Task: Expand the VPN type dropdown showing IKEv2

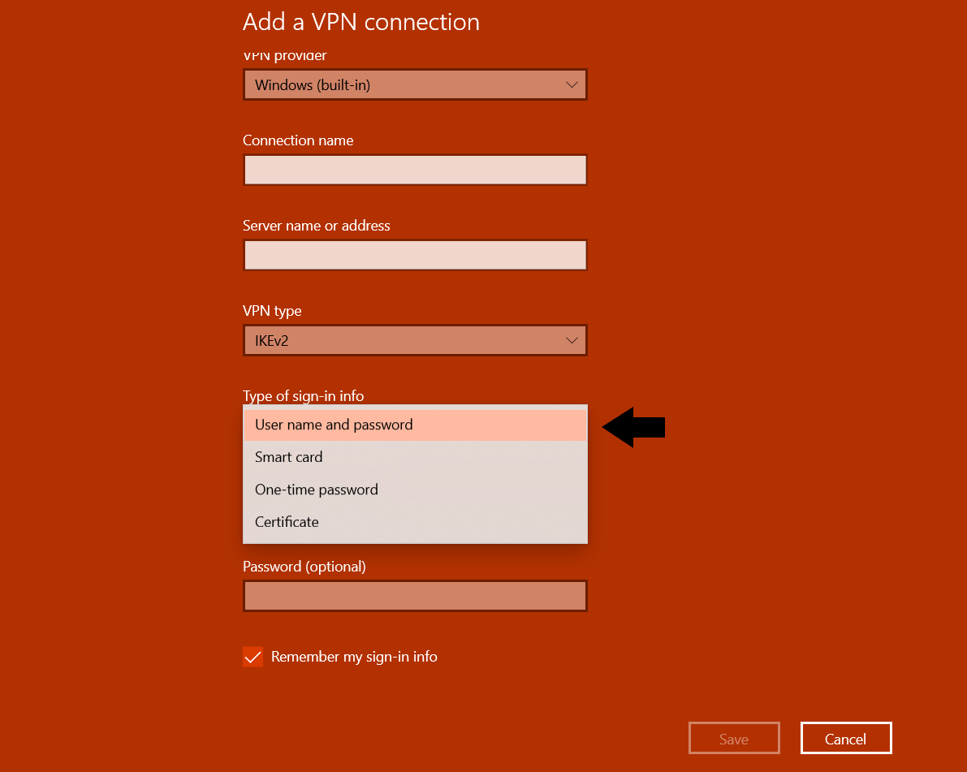Action: tap(414, 341)
